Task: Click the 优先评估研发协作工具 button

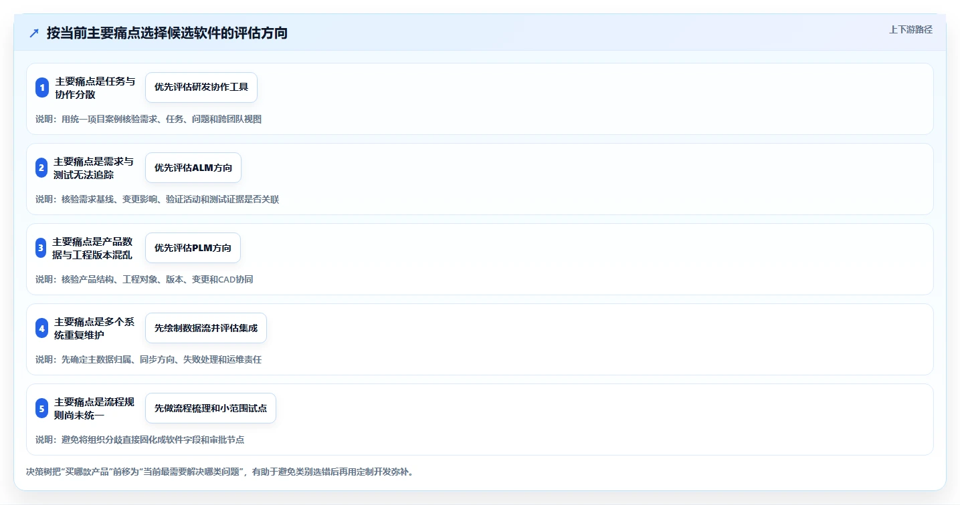Action: 201,88
